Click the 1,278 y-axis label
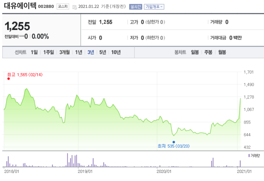 click(x=249, y=97)
